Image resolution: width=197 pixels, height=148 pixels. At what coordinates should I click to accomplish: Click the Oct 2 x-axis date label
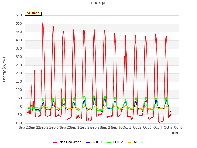[137, 127]
